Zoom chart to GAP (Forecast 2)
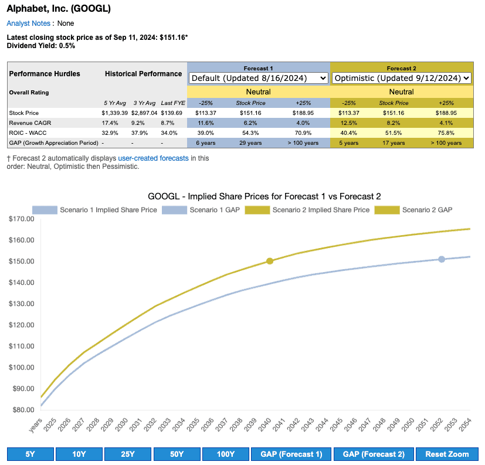485x465 pixels. click(374, 454)
